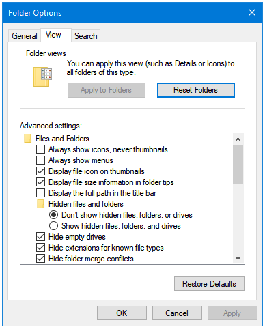Uncheck Display file icon on thumbnails
The height and width of the screenshot is (329, 265).
(40, 171)
